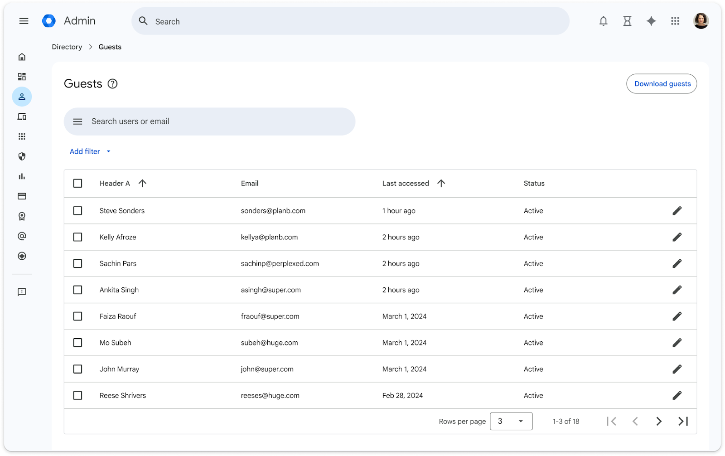Click the Download guests button

click(662, 84)
